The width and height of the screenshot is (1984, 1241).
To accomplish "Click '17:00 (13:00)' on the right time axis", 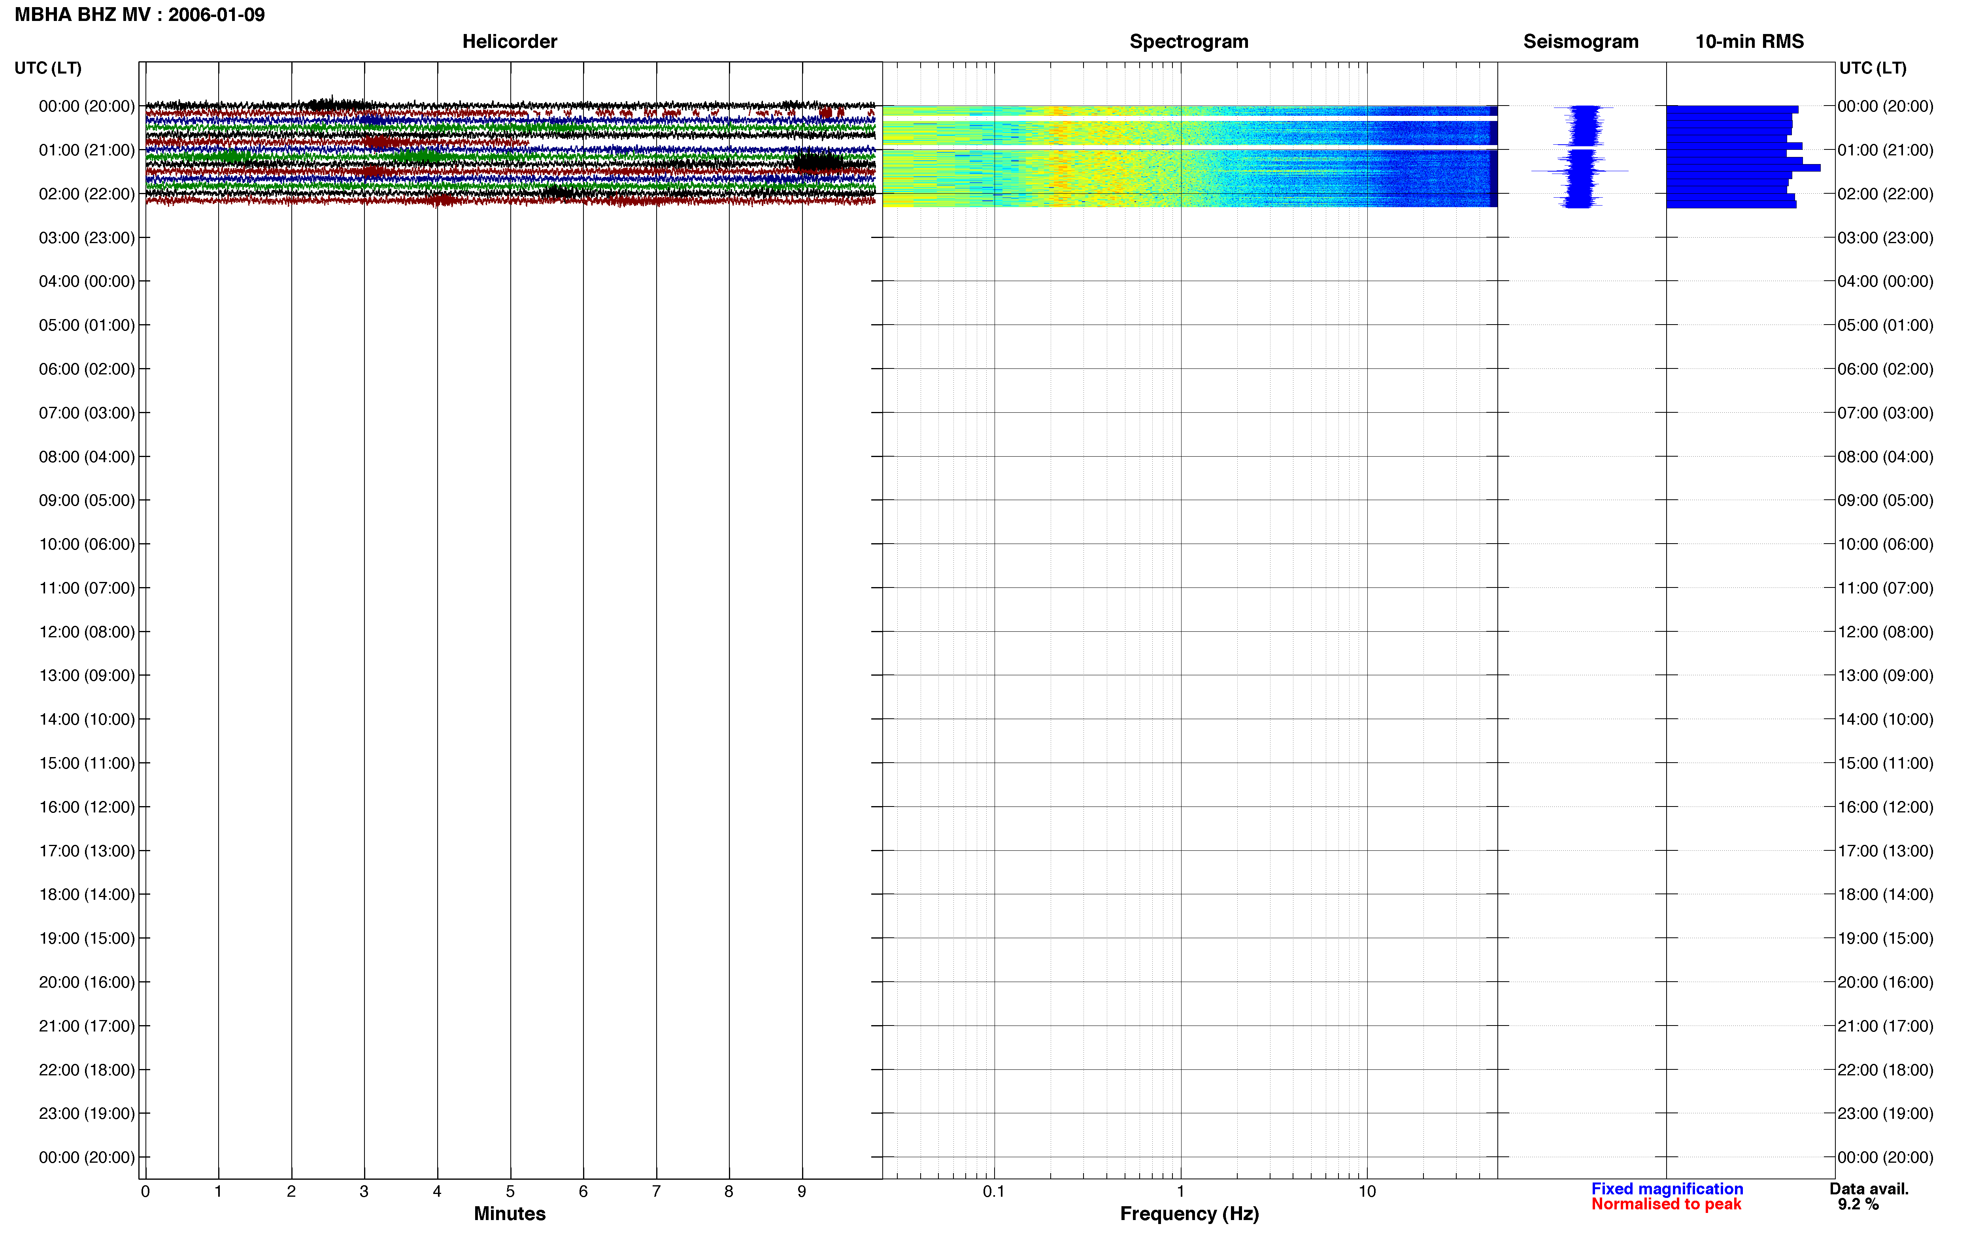I will coord(1886,851).
